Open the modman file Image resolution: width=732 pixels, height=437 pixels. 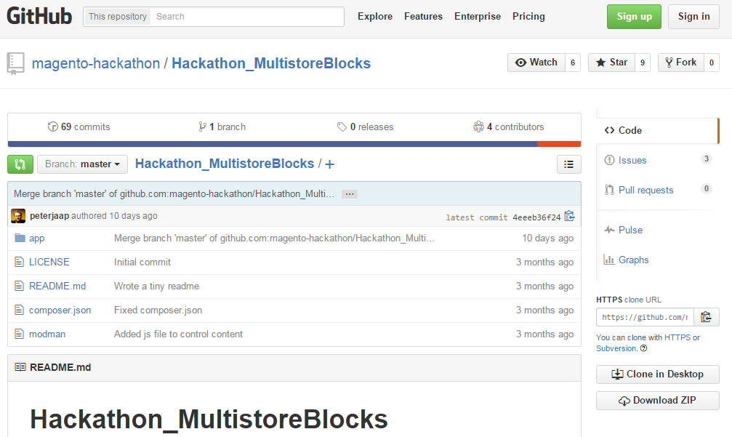point(47,334)
